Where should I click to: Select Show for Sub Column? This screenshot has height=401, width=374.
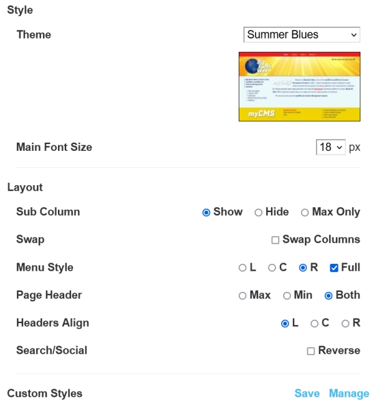(206, 212)
